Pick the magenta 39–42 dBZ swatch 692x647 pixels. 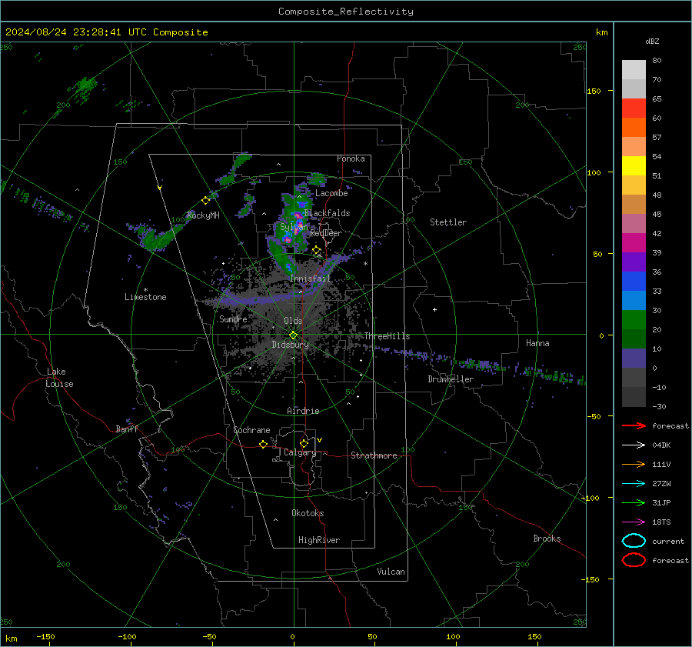click(634, 243)
